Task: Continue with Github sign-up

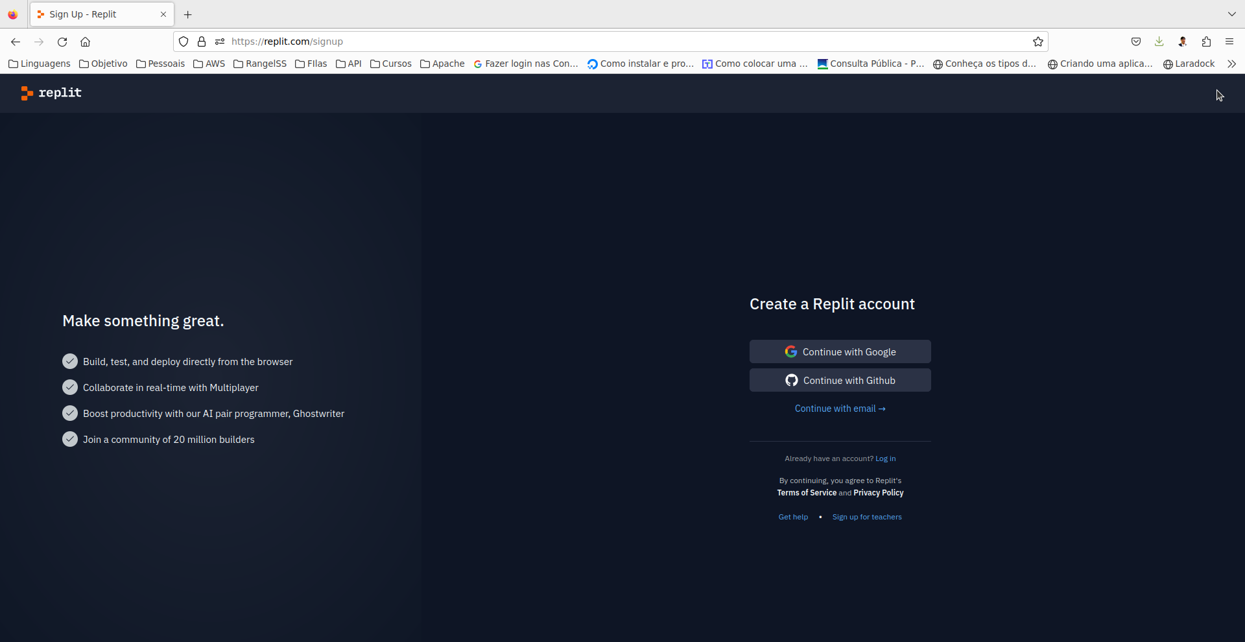Action: [840, 380]
